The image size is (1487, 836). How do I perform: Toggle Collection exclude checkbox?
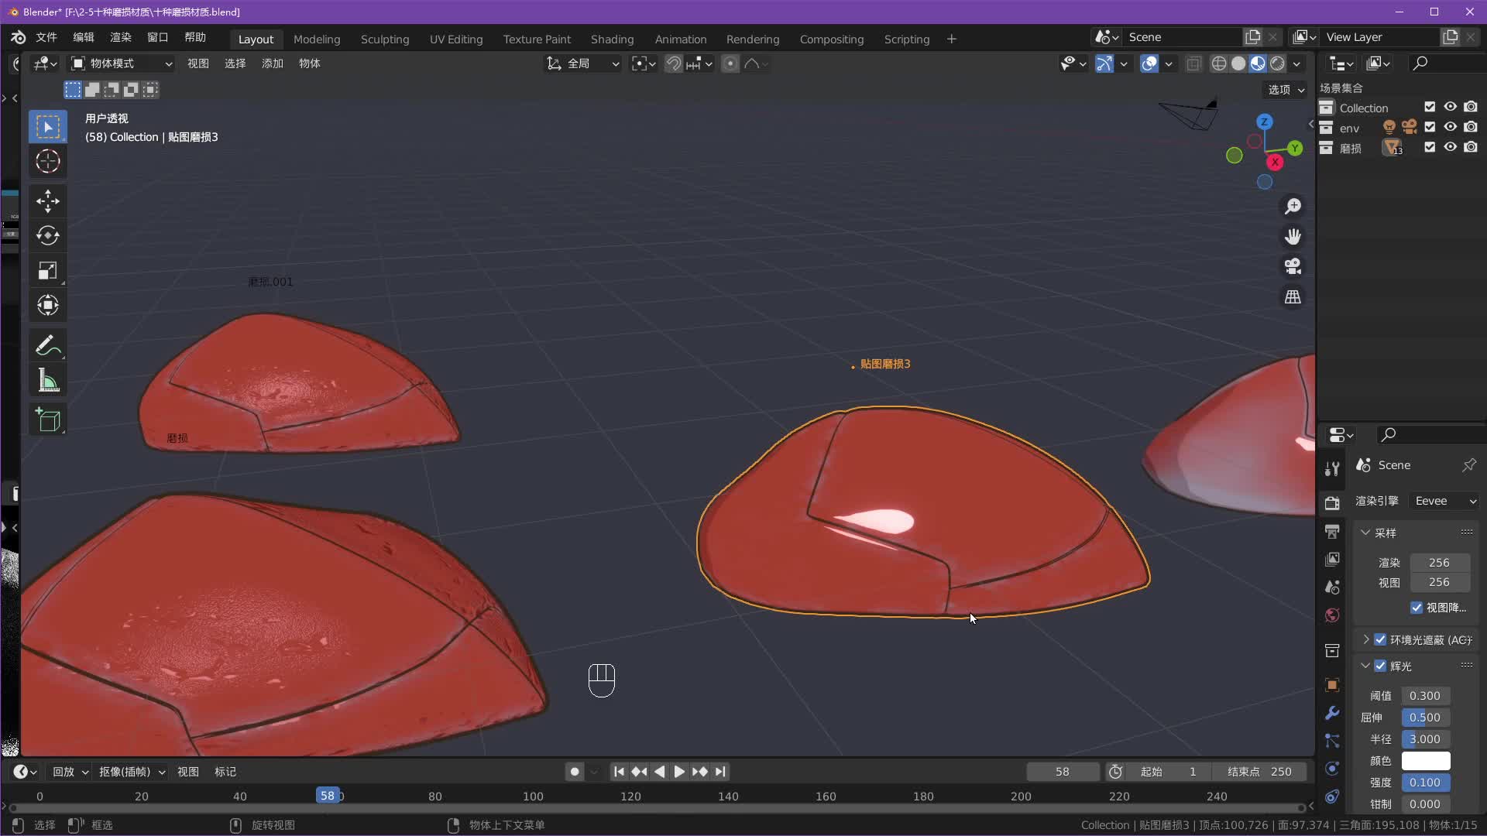click(x=1430, y=107)
